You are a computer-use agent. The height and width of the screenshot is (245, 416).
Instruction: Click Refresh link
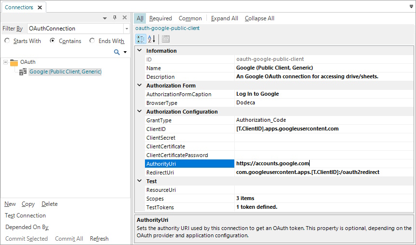pyautogui.click(x=99, y=239)
